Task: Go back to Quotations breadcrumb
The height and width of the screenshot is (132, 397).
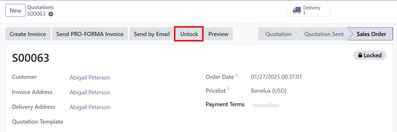Action: [40, 7]
